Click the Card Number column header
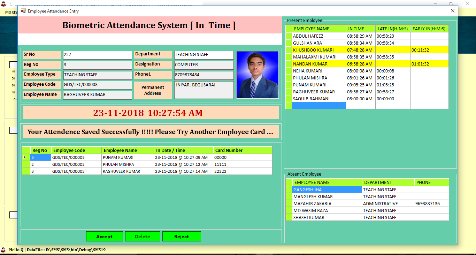This screenshot has height=255, width=476. coord(242,150)
